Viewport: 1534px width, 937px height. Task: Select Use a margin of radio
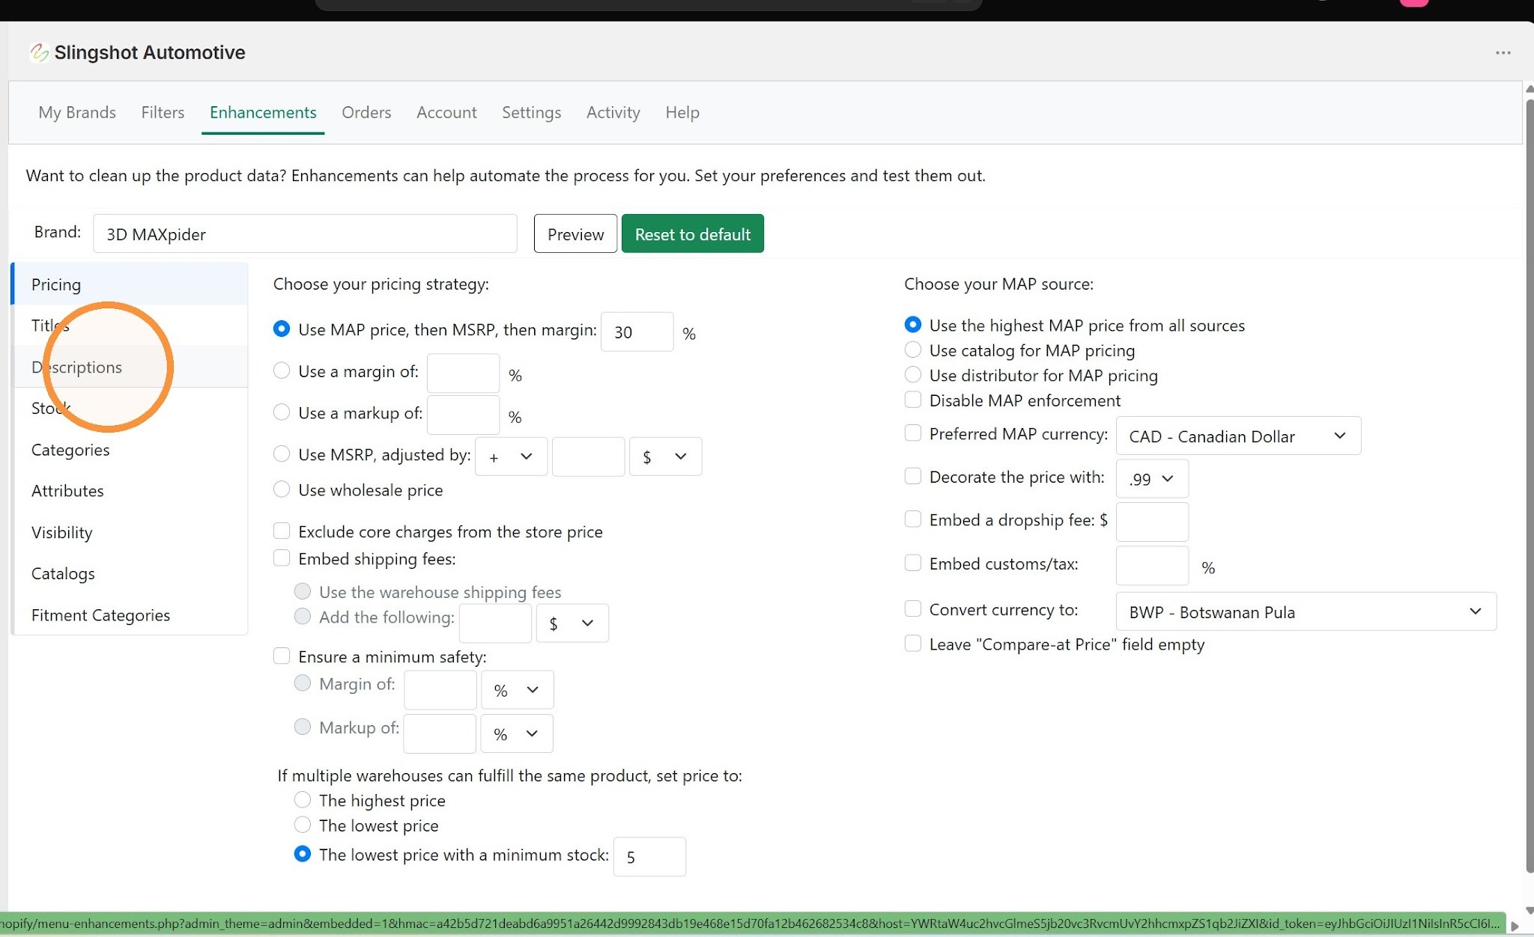point(282,370)
